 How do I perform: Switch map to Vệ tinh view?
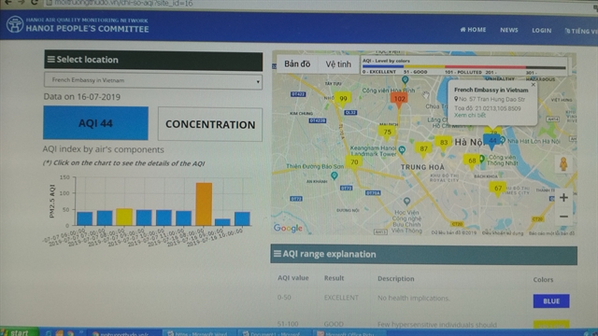(x=338, y=64)
